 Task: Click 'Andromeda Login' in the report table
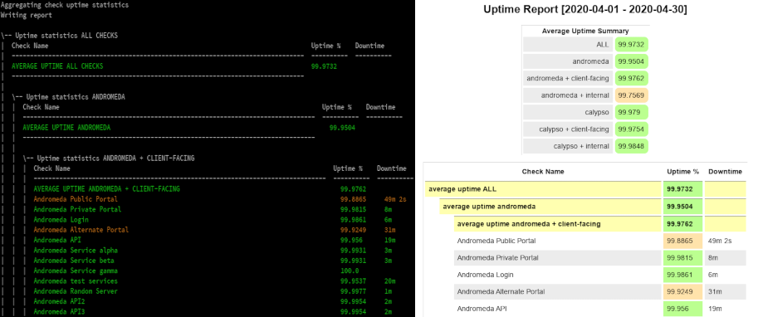pyautogui.click(x=486, y=275)
